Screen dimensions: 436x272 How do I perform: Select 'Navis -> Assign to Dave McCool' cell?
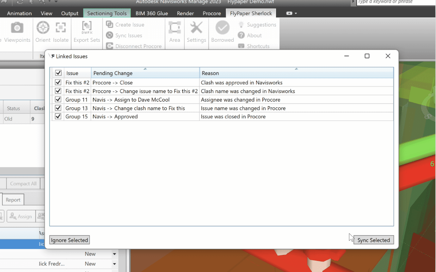click(145, 100)
